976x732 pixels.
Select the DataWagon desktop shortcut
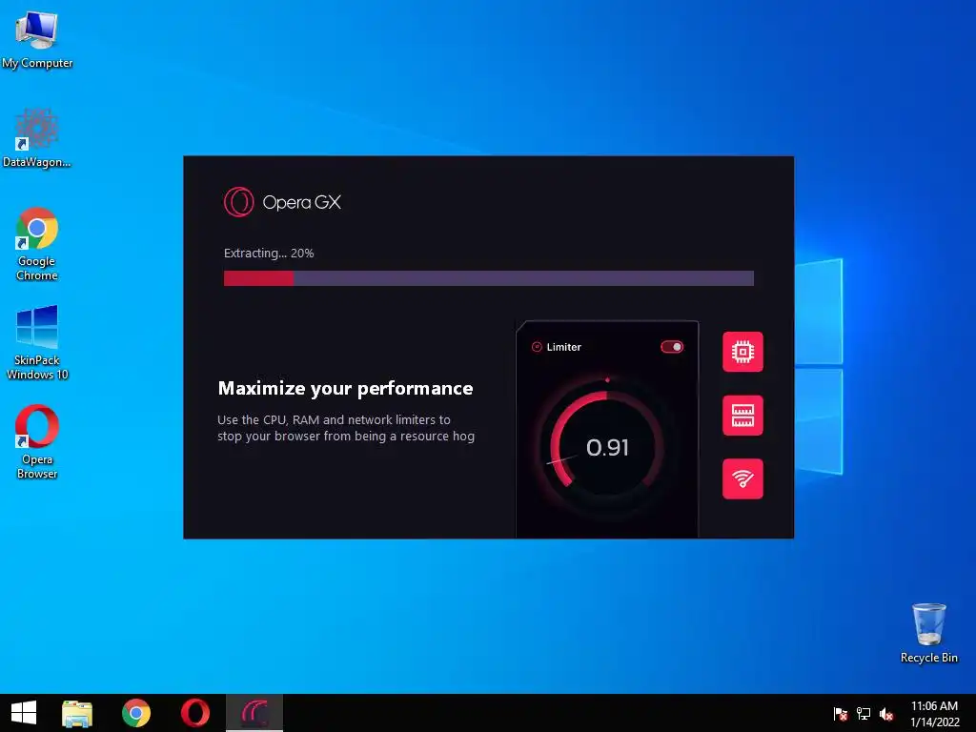37,138
